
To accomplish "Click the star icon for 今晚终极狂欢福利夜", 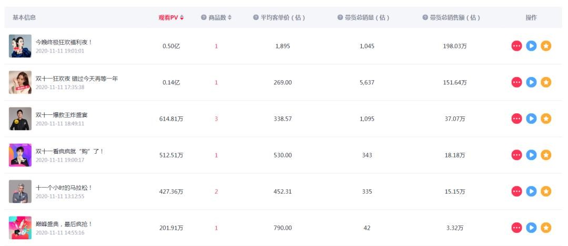I will pos(546,46).
